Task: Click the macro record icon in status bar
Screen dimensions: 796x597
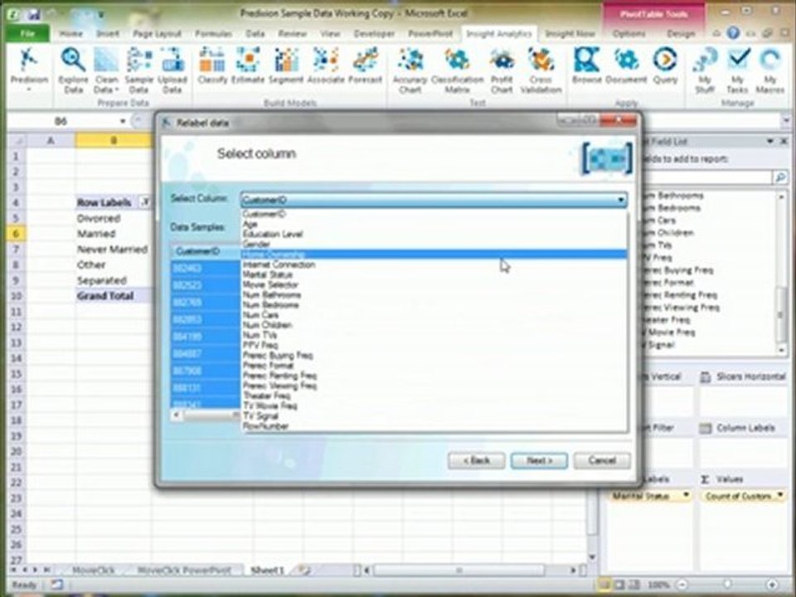Action: point(56,585)
